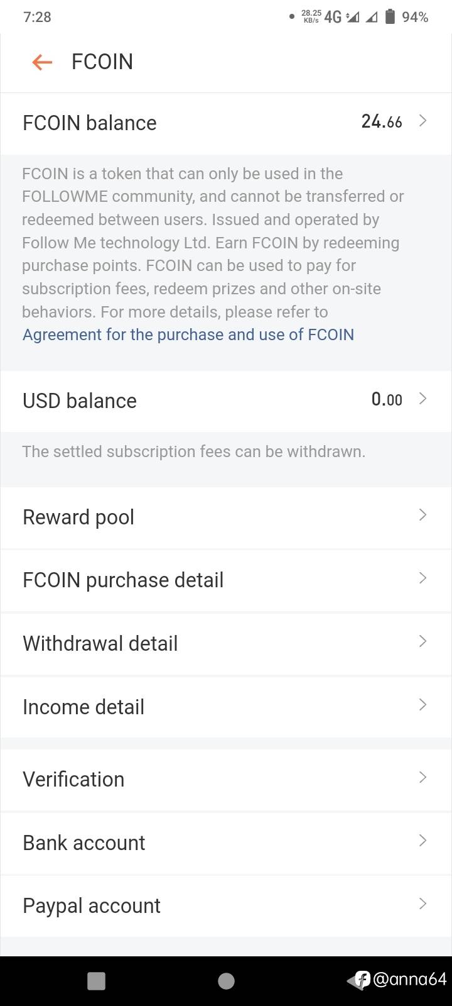Open Agreement for purchase and use link

point(188,334)
